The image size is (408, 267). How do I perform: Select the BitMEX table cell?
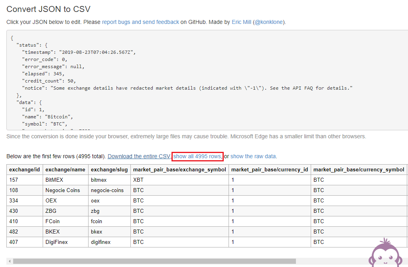[x=55, y=180]
